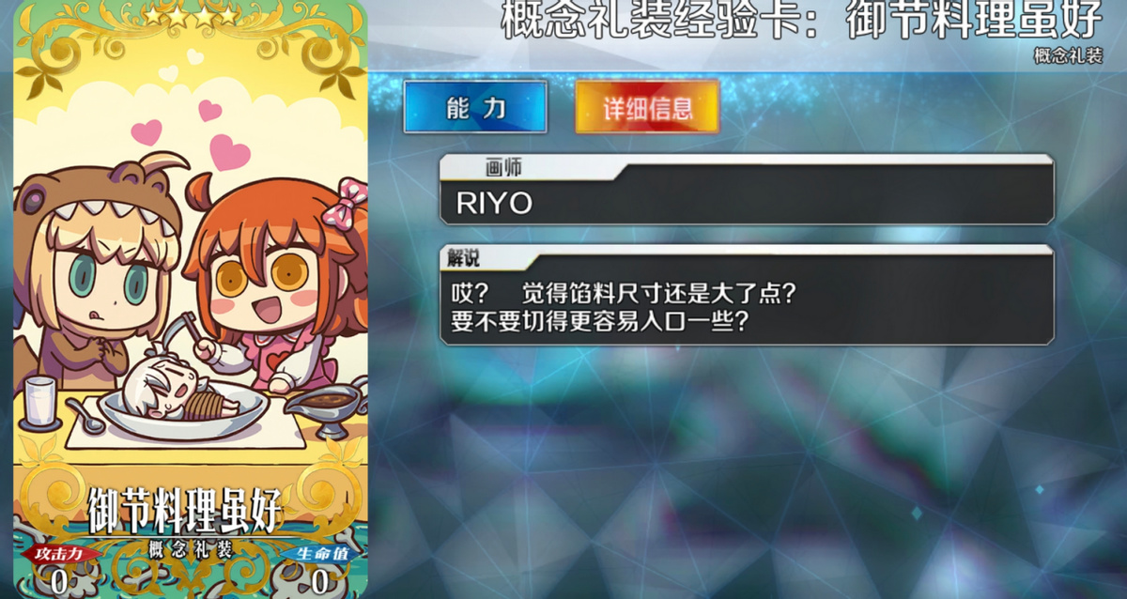The height and width of the screenshot is (599, 1127).
Task: Click the RIYO artist name field
Action: [x=747, y=204]
